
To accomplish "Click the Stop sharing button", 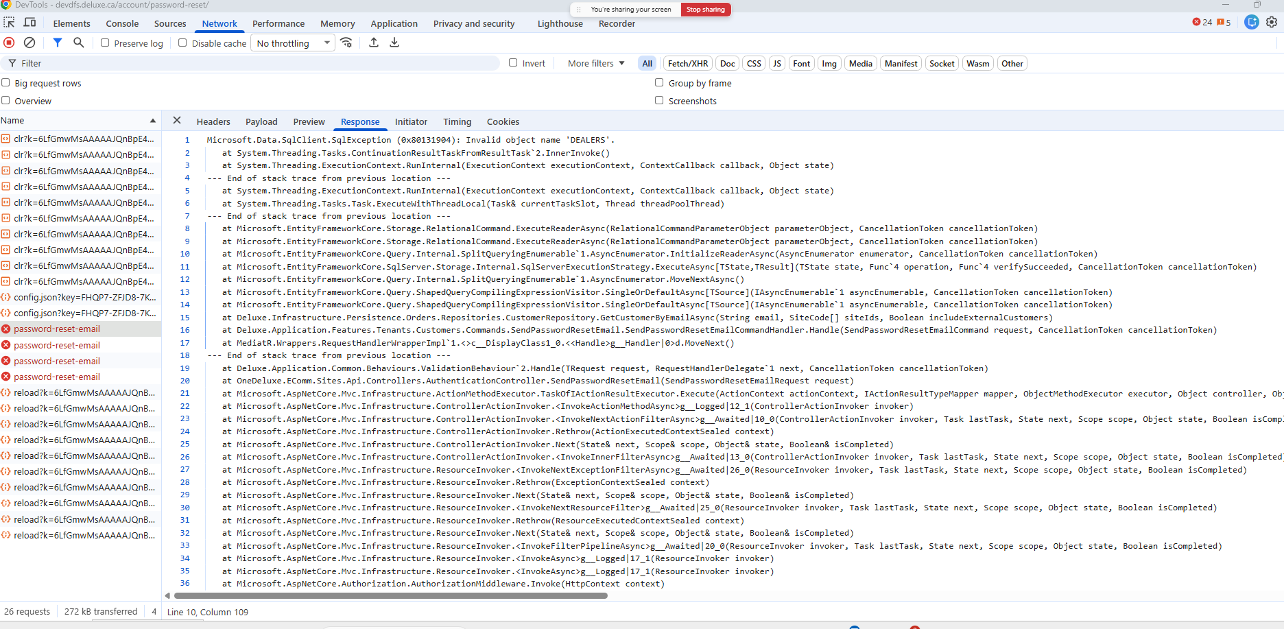I will coord(705,10).
